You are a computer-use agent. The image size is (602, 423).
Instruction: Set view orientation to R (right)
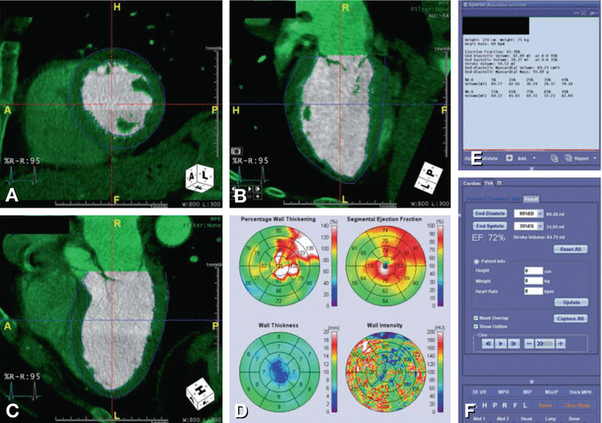[x=505, y=405]
